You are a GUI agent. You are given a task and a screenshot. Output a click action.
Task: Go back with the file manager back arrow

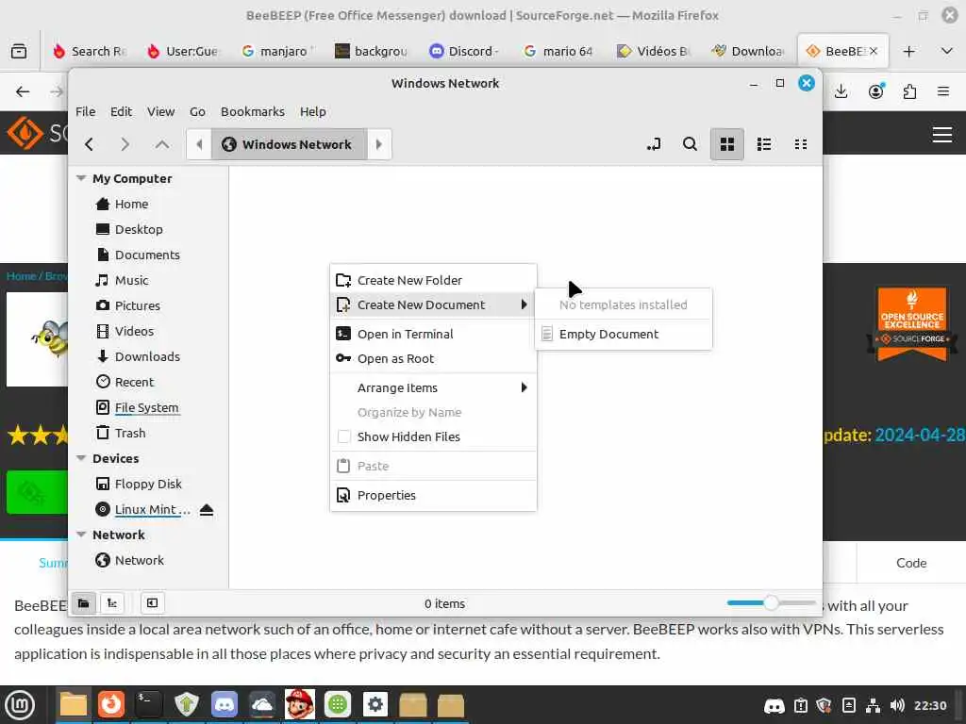click(90, 144)
